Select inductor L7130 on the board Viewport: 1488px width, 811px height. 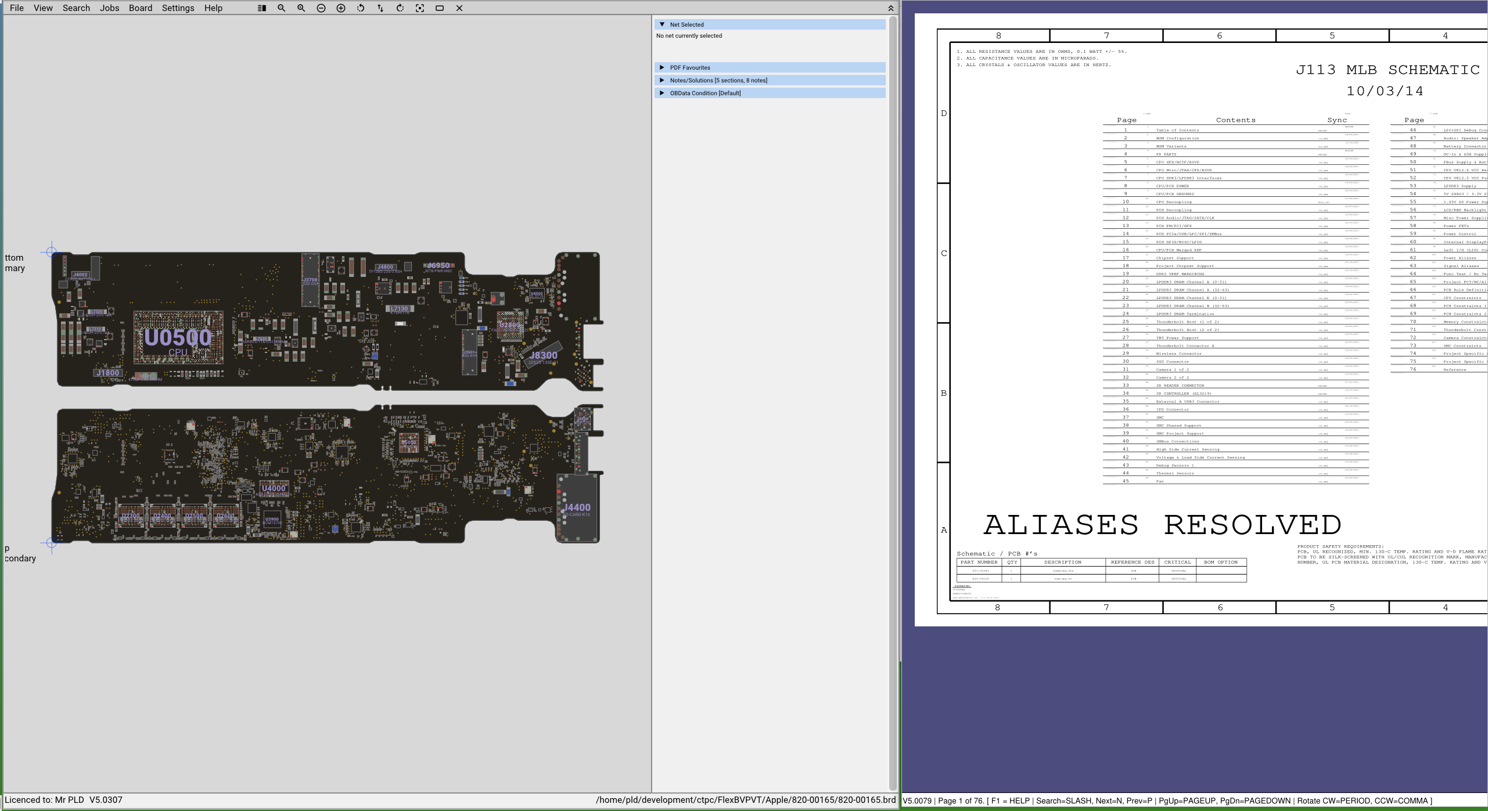click(400, 309)
